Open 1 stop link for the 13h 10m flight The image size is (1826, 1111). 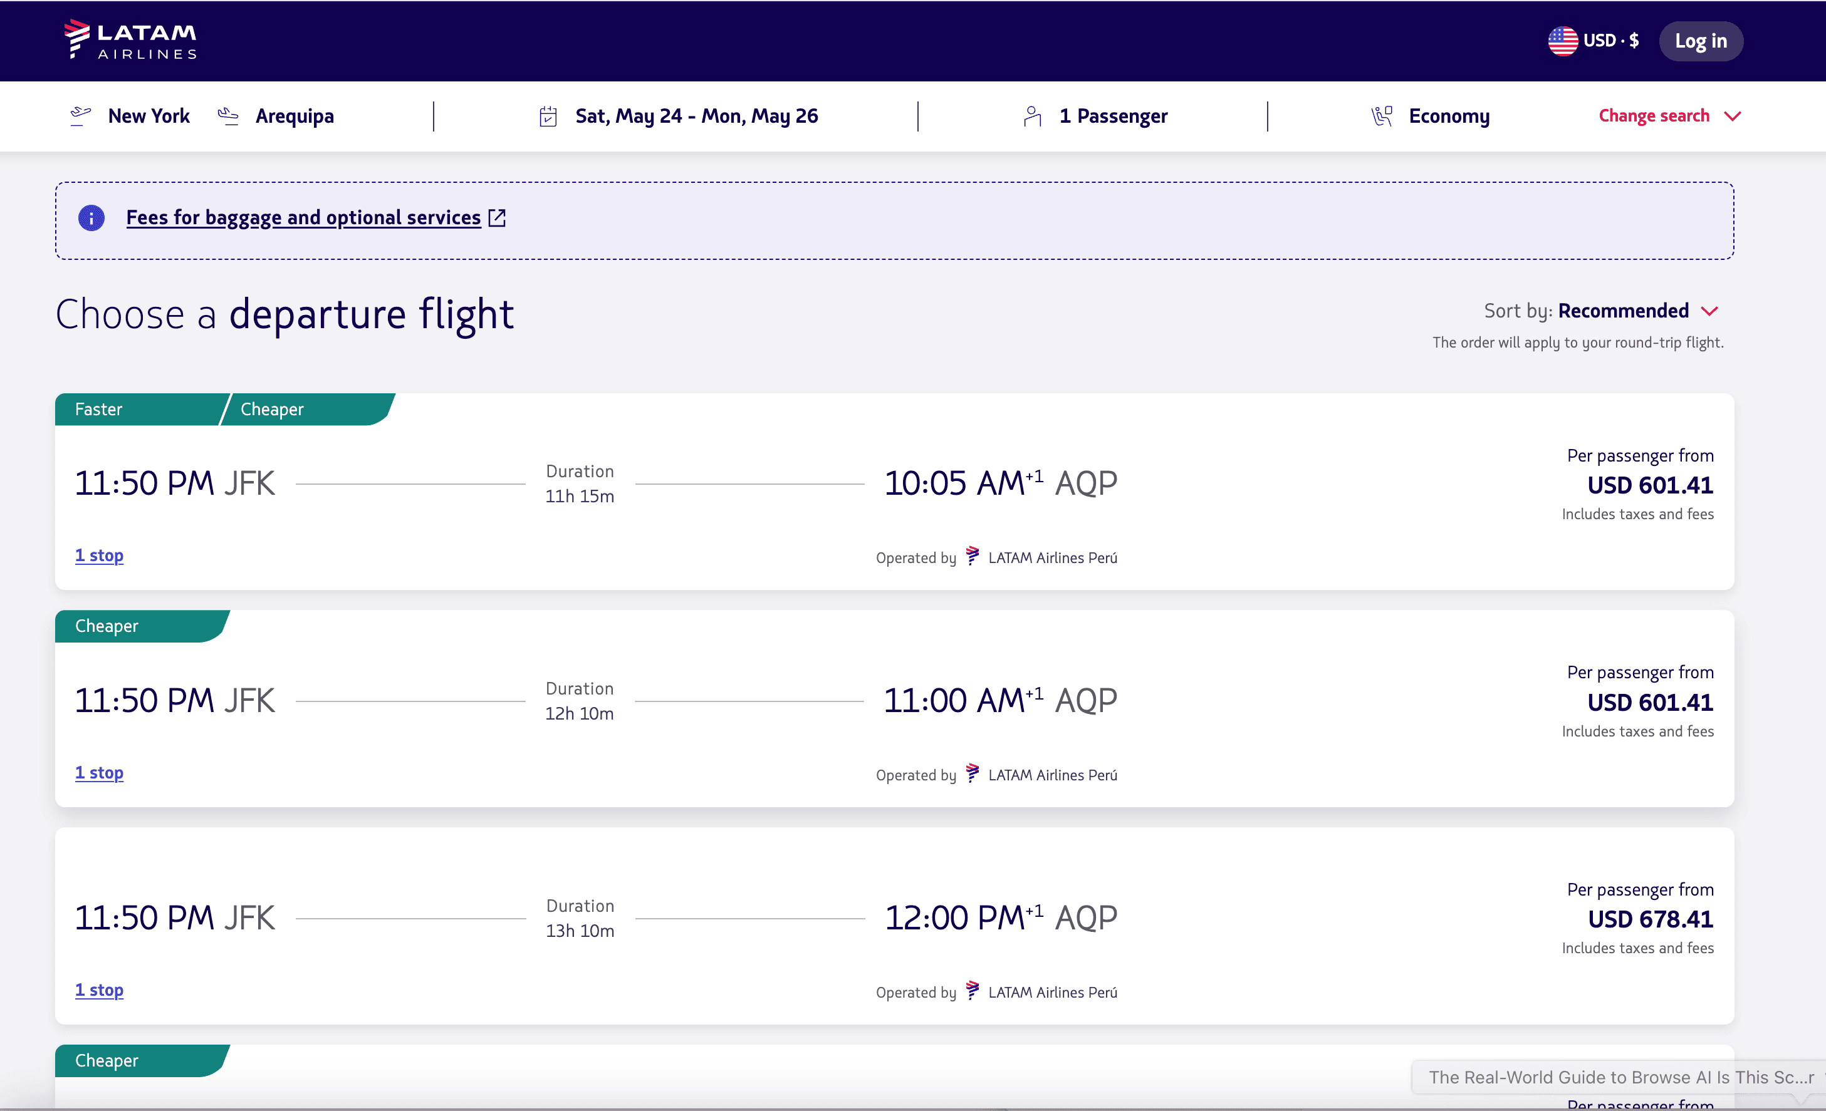click(x=99, y=990)
